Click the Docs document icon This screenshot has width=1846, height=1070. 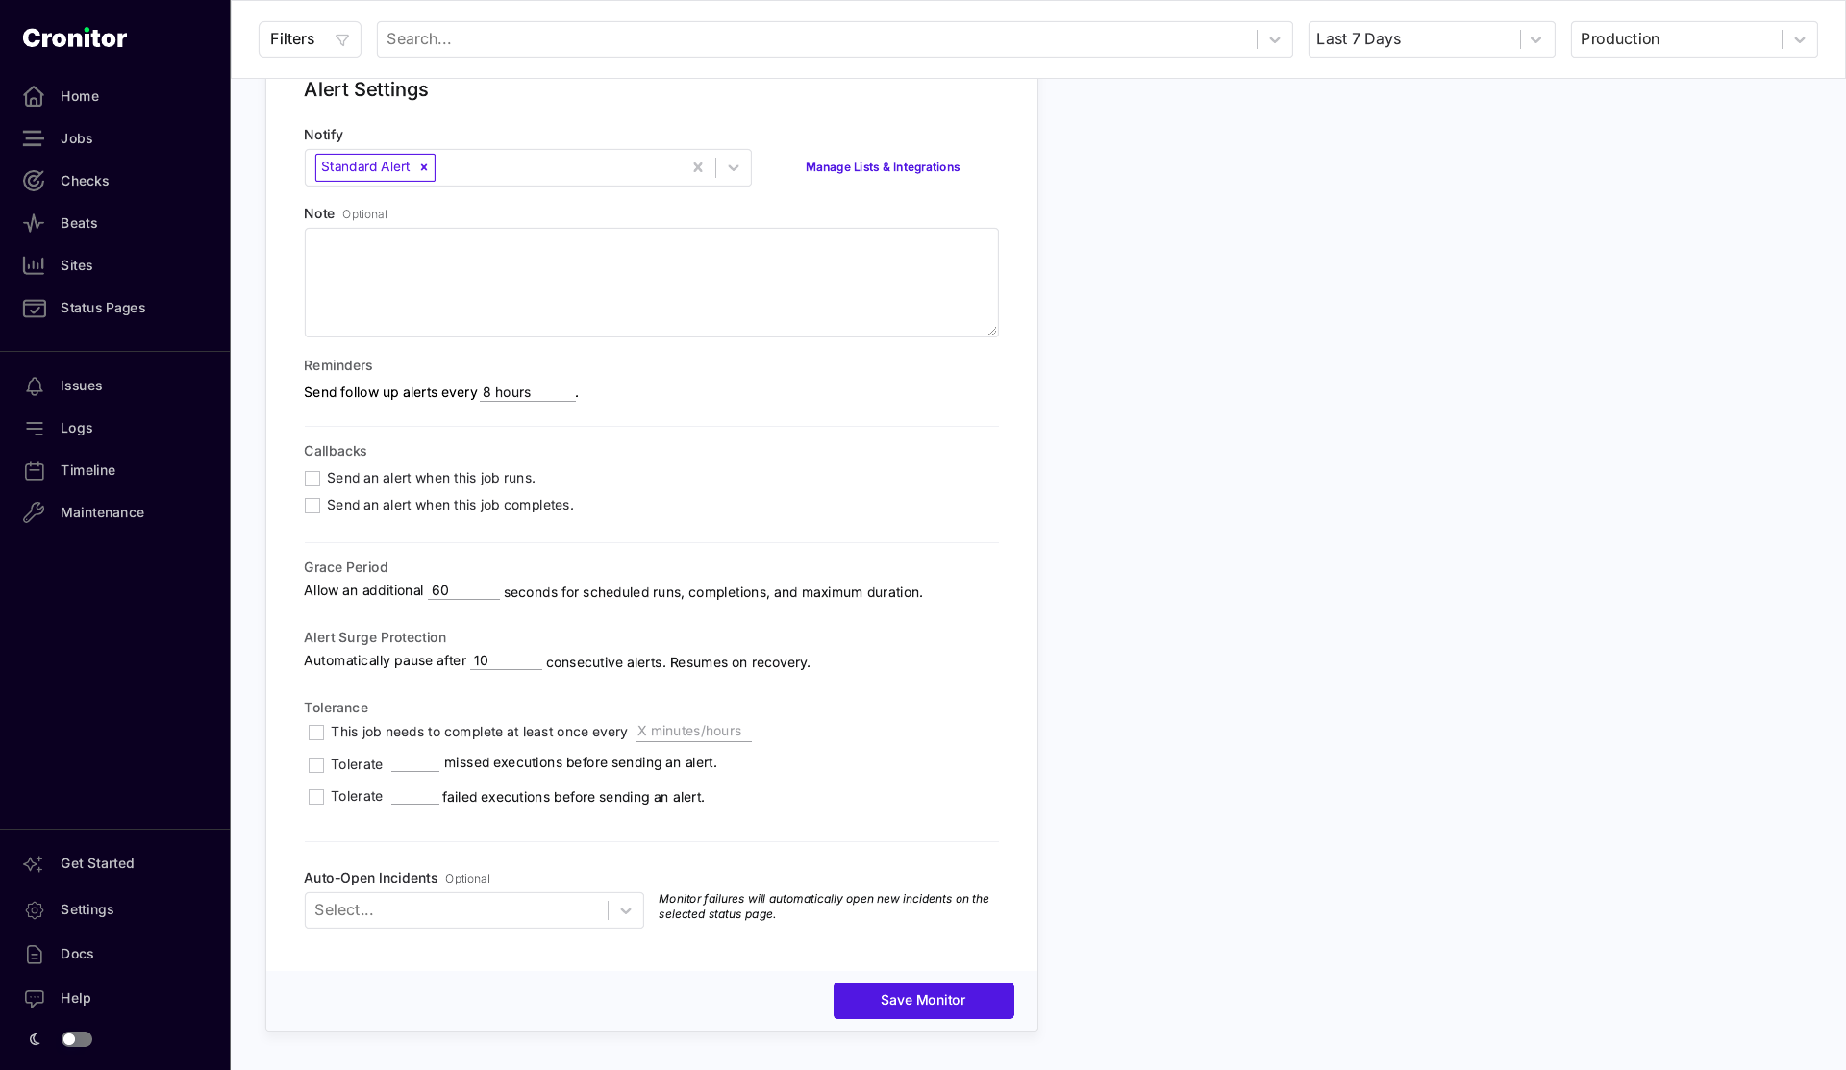coord(35,954)
